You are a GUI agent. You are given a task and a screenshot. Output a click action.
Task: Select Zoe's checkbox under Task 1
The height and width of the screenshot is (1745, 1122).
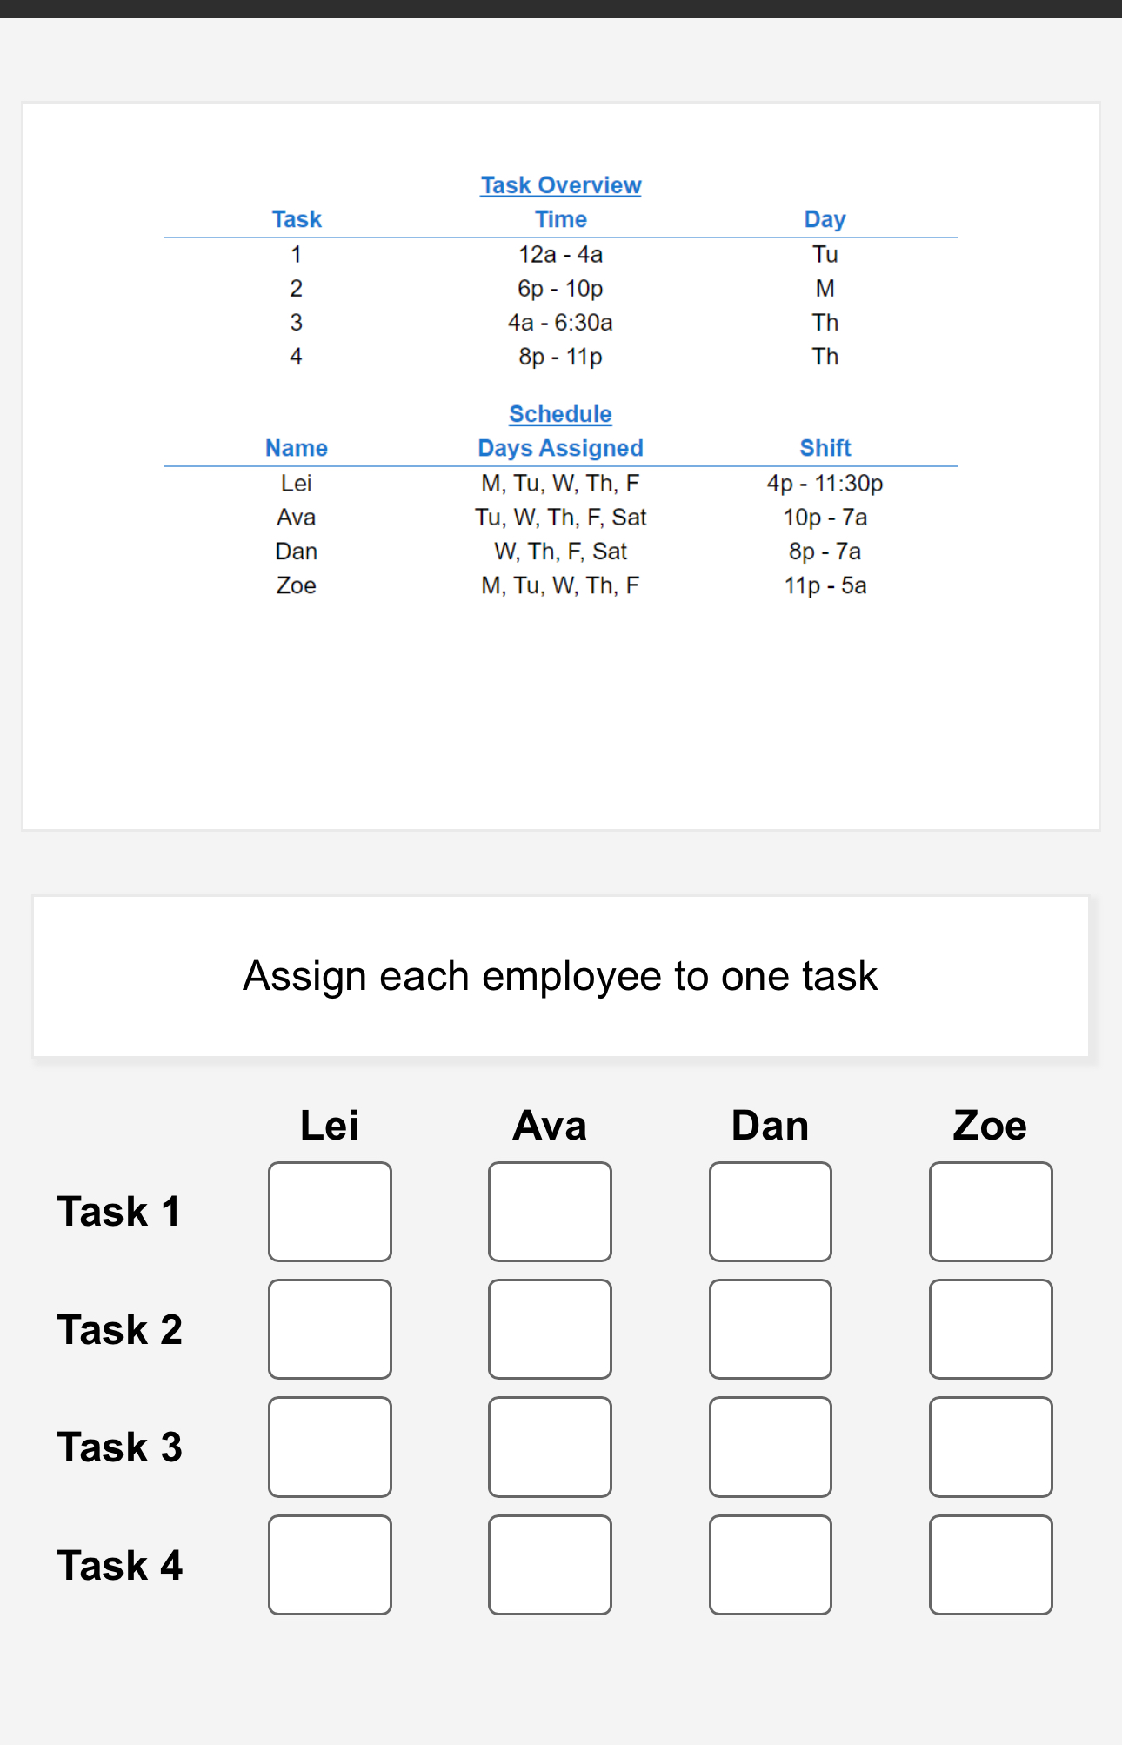tap(992, 1212)
